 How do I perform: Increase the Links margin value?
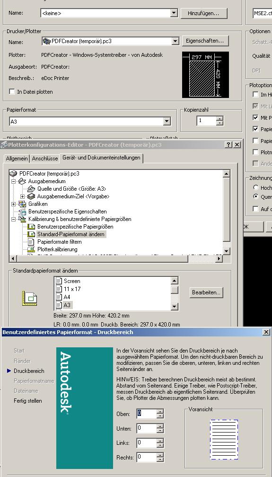point(160,441)
